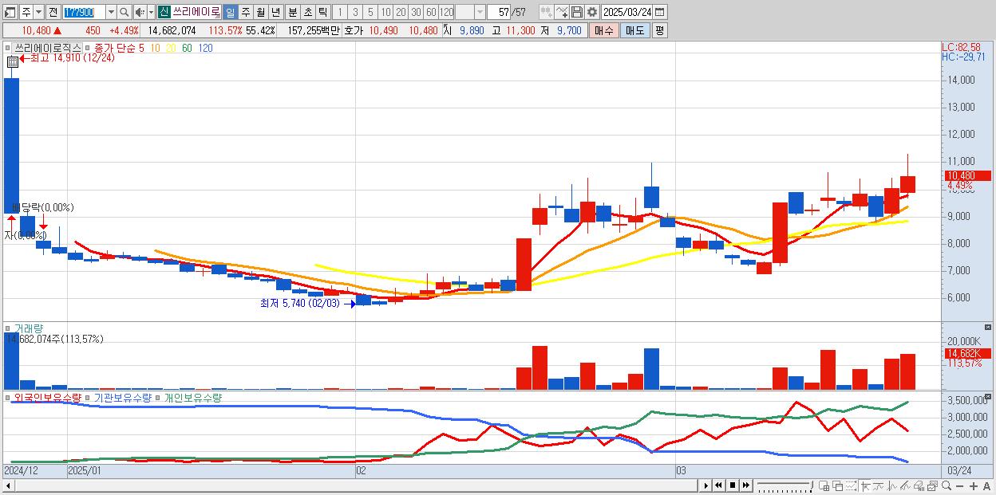Screen dimensions: 996x495
Task: Select the 일 daily chart period
Action: (230, 12)
